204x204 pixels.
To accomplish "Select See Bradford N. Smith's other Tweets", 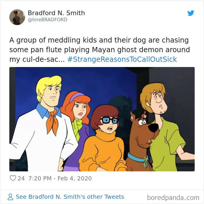I will pos(70,197).
